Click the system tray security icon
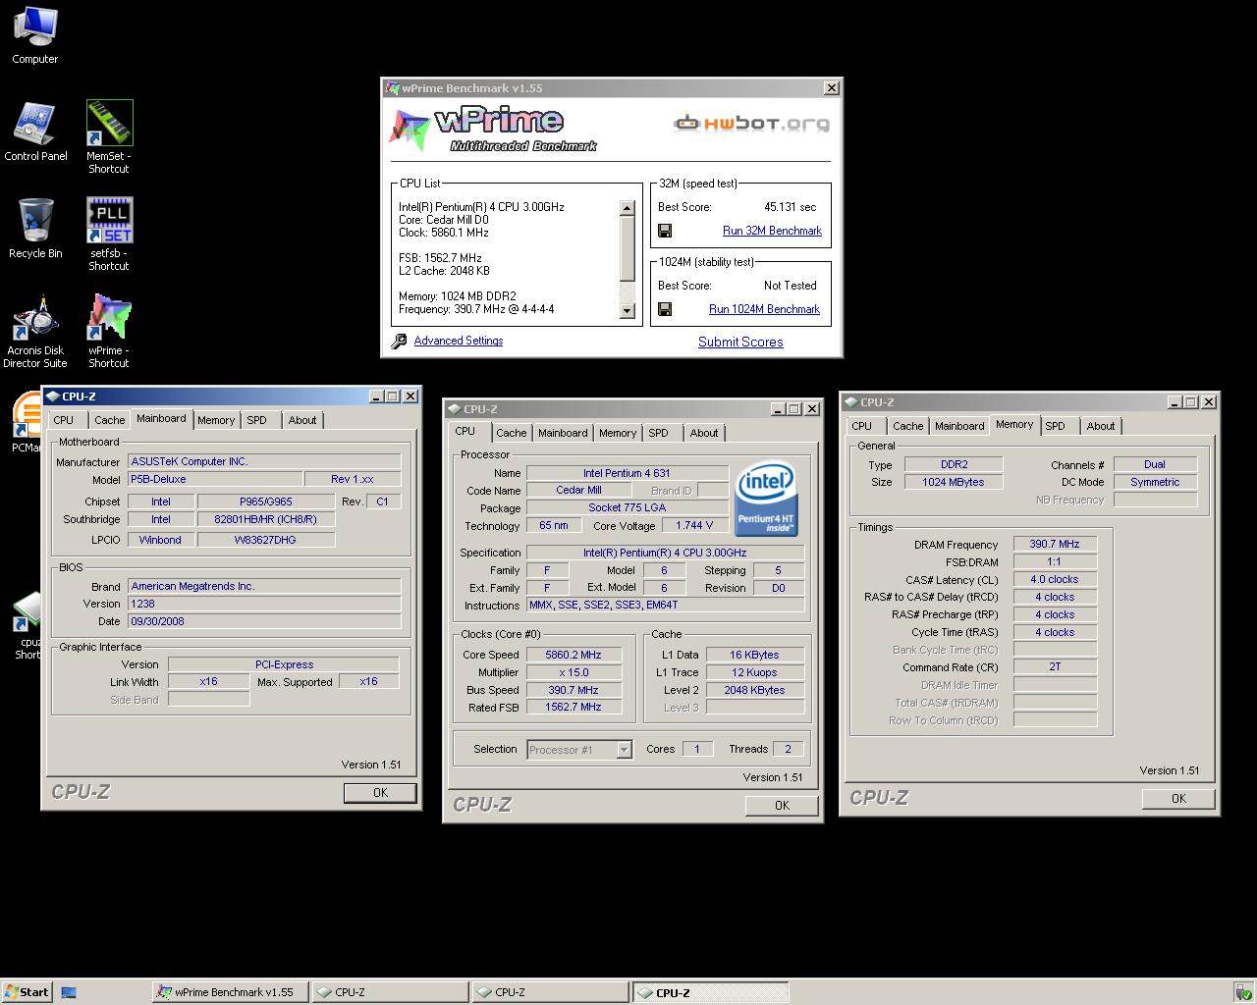 (x=1243, y=992)
